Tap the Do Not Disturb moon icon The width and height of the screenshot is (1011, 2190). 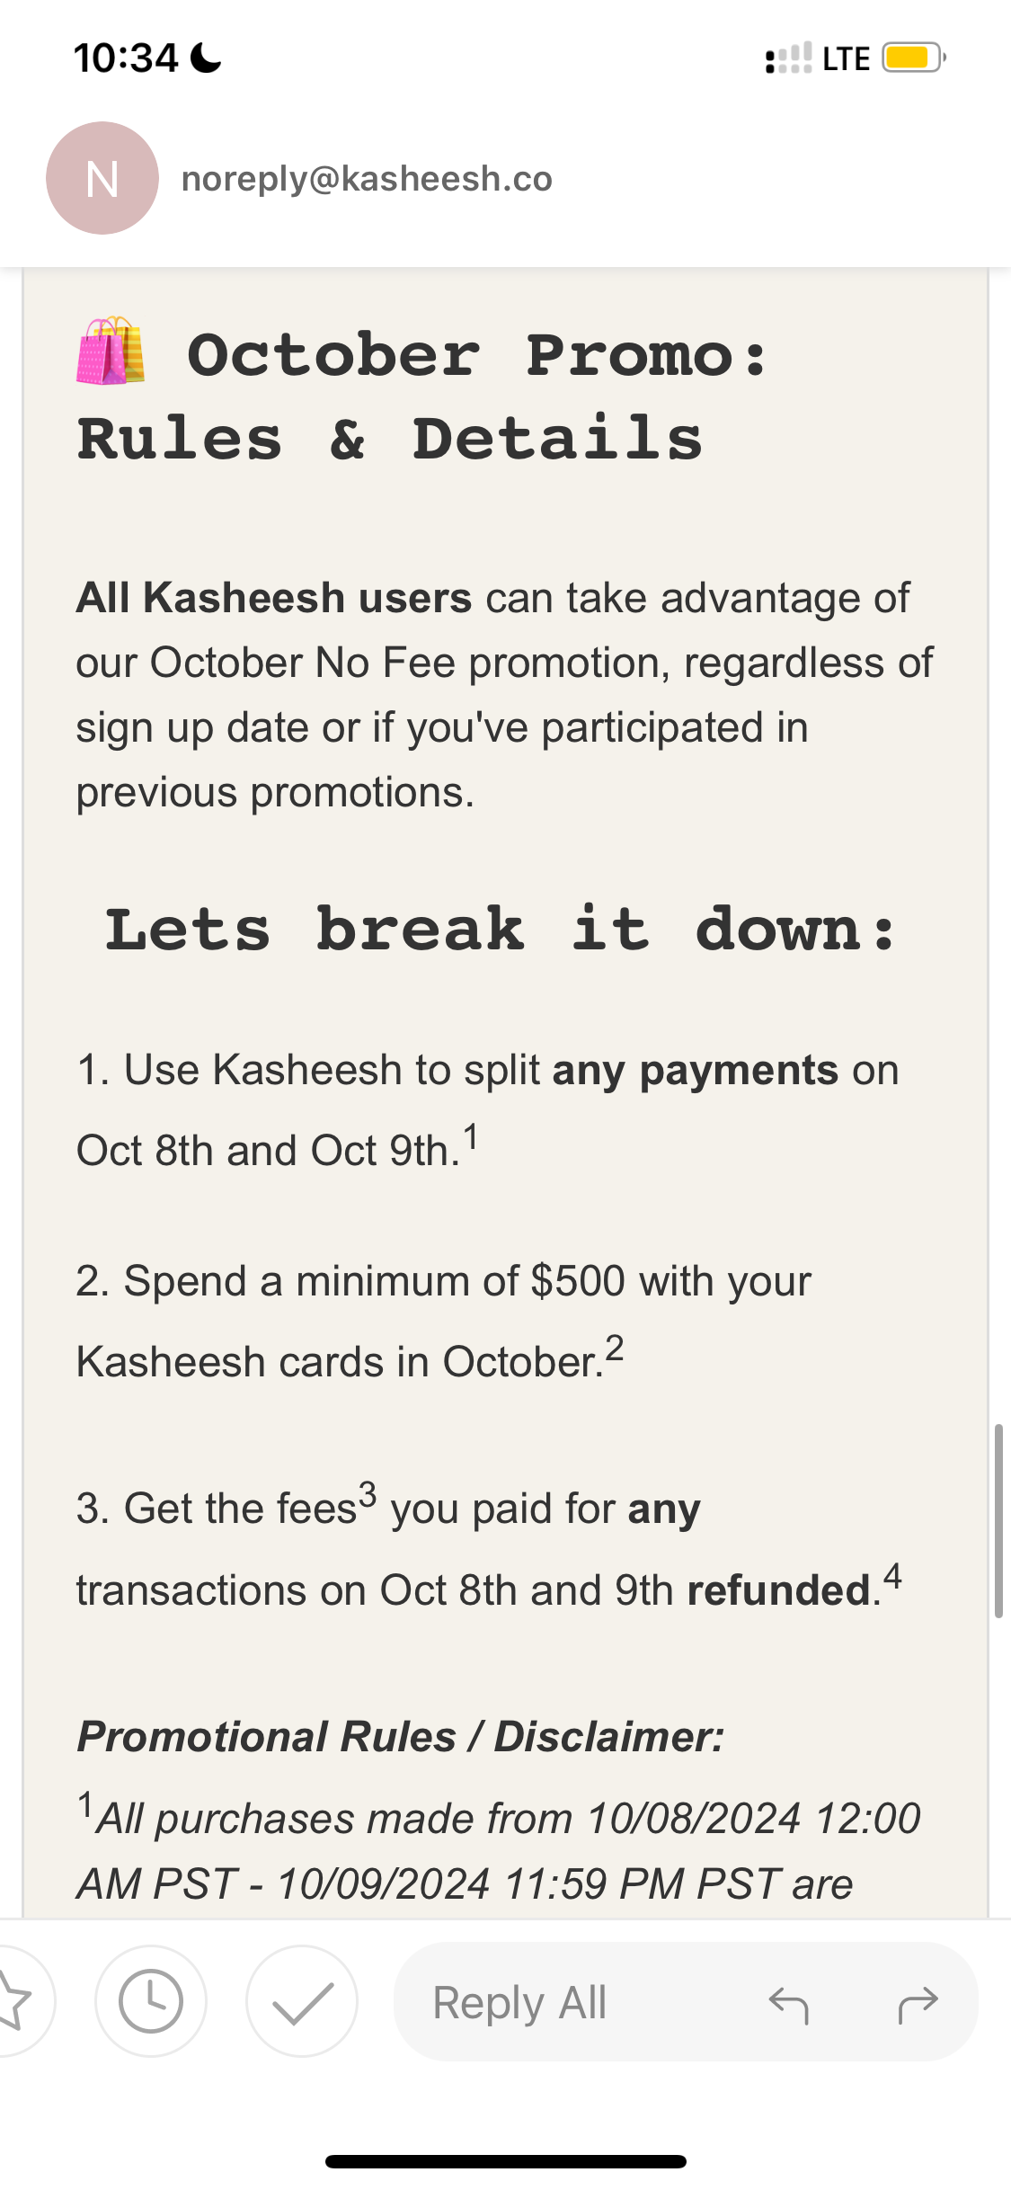coord(207,58)
